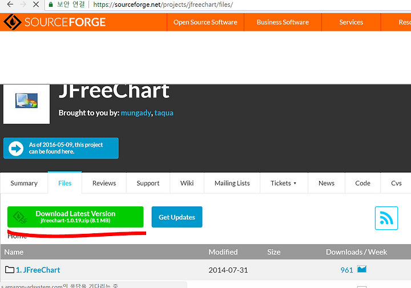Sort by the Modified column header
Screen dimensions: 411x288
point(223,252)
